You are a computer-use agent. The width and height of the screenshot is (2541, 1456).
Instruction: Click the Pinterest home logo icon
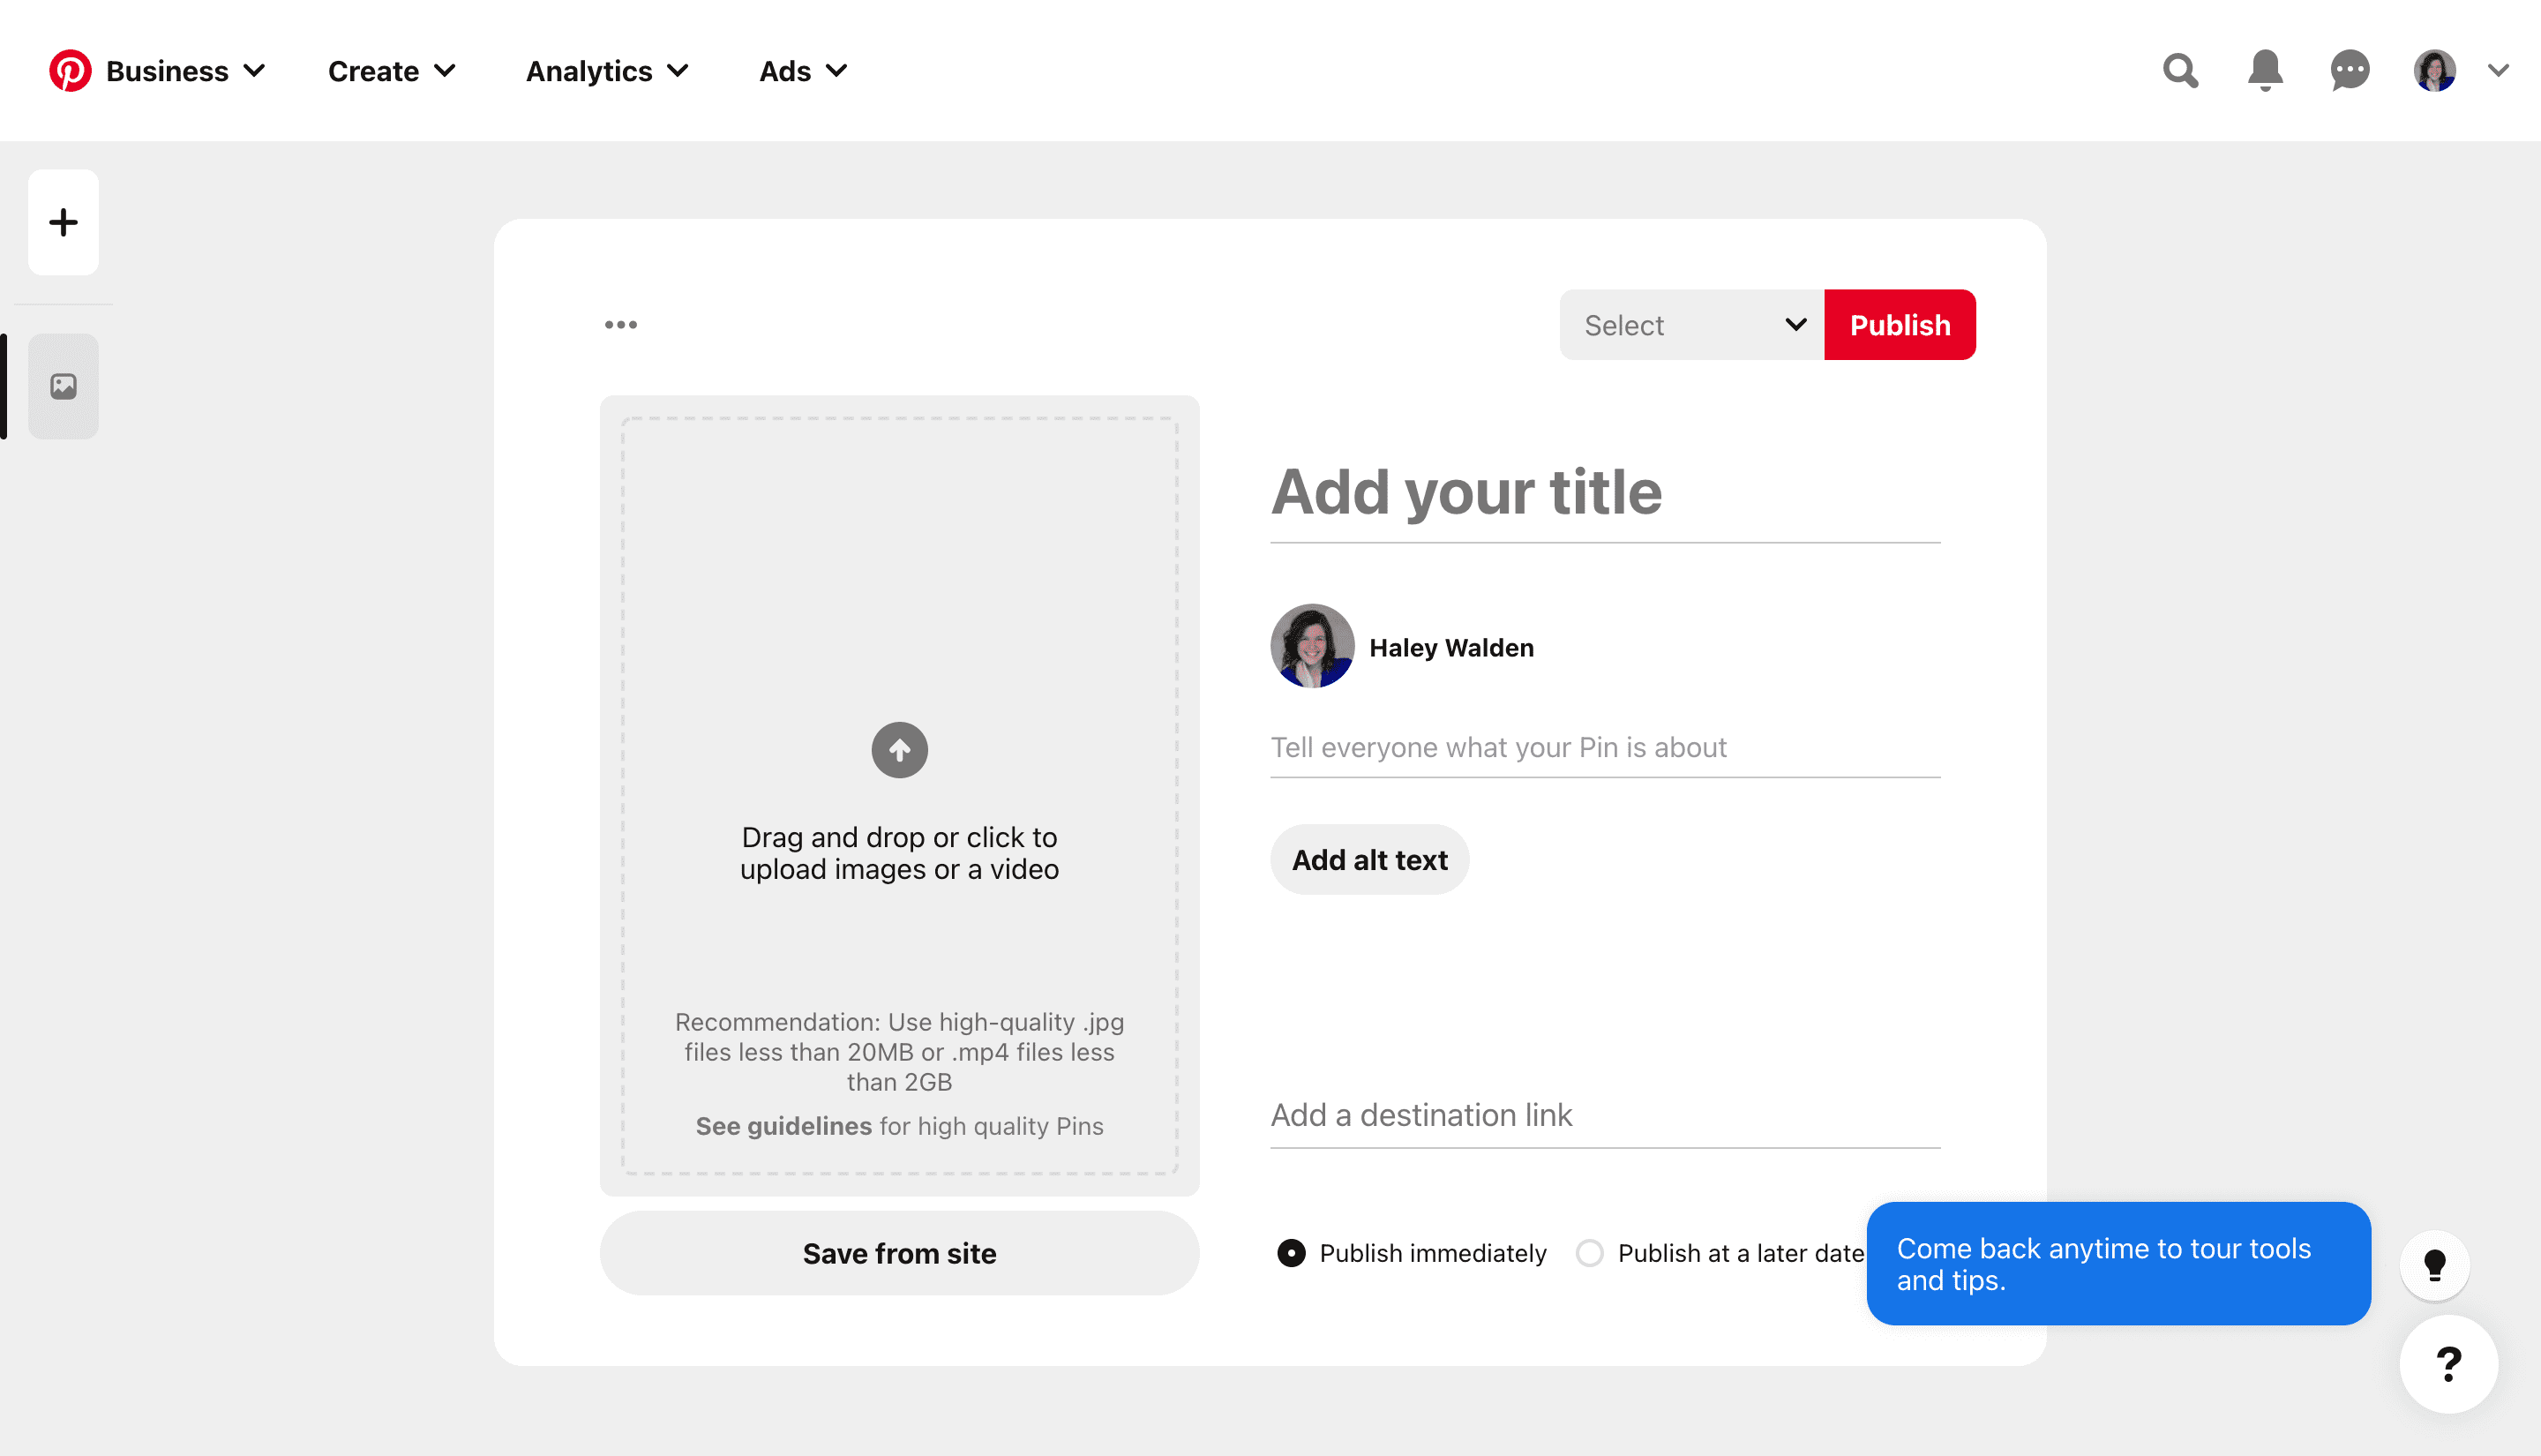[x=70, y=71]
